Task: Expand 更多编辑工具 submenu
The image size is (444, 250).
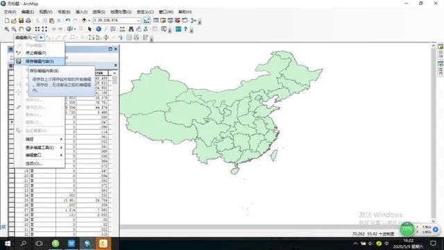Action: [40, 147]
